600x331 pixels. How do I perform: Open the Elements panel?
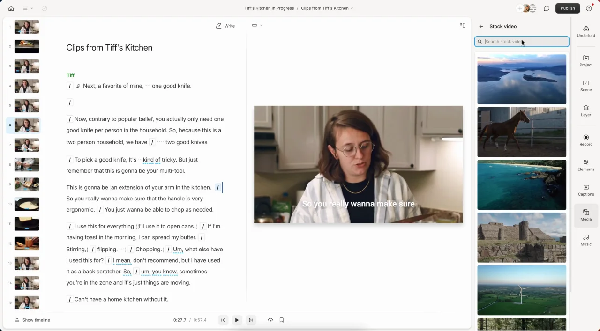pyautogui.click(x=585, y=166)
